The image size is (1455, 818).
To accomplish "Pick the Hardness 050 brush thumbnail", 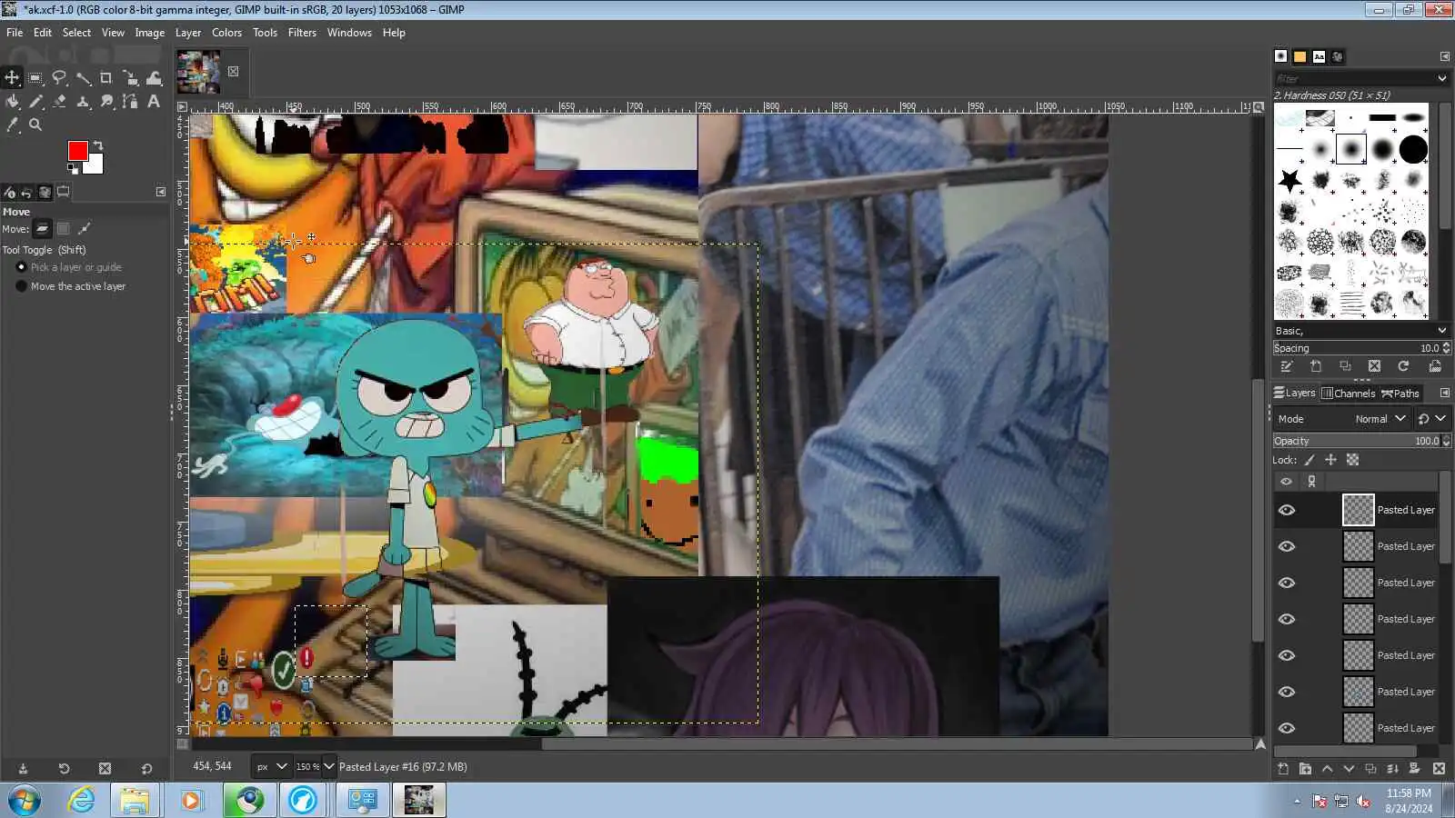I will click(x=1351, y=149).
